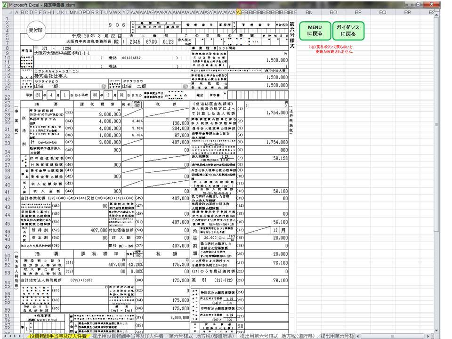Click the tax amount 204,000
This screenshot has width=452, height=339.
click(x=181, y=129)
